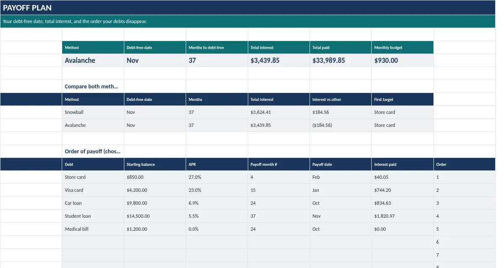
Task: Click the PAYOFF PLAN title cell
Action: point(248,8)
